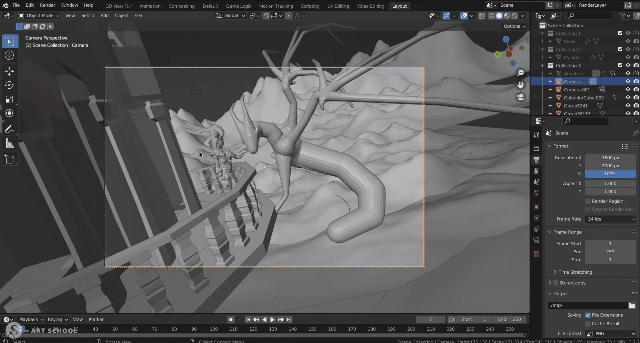Uncheck Collection 1 exclude checkbox
The image size is (640, 343).
(x=620, y=33)
